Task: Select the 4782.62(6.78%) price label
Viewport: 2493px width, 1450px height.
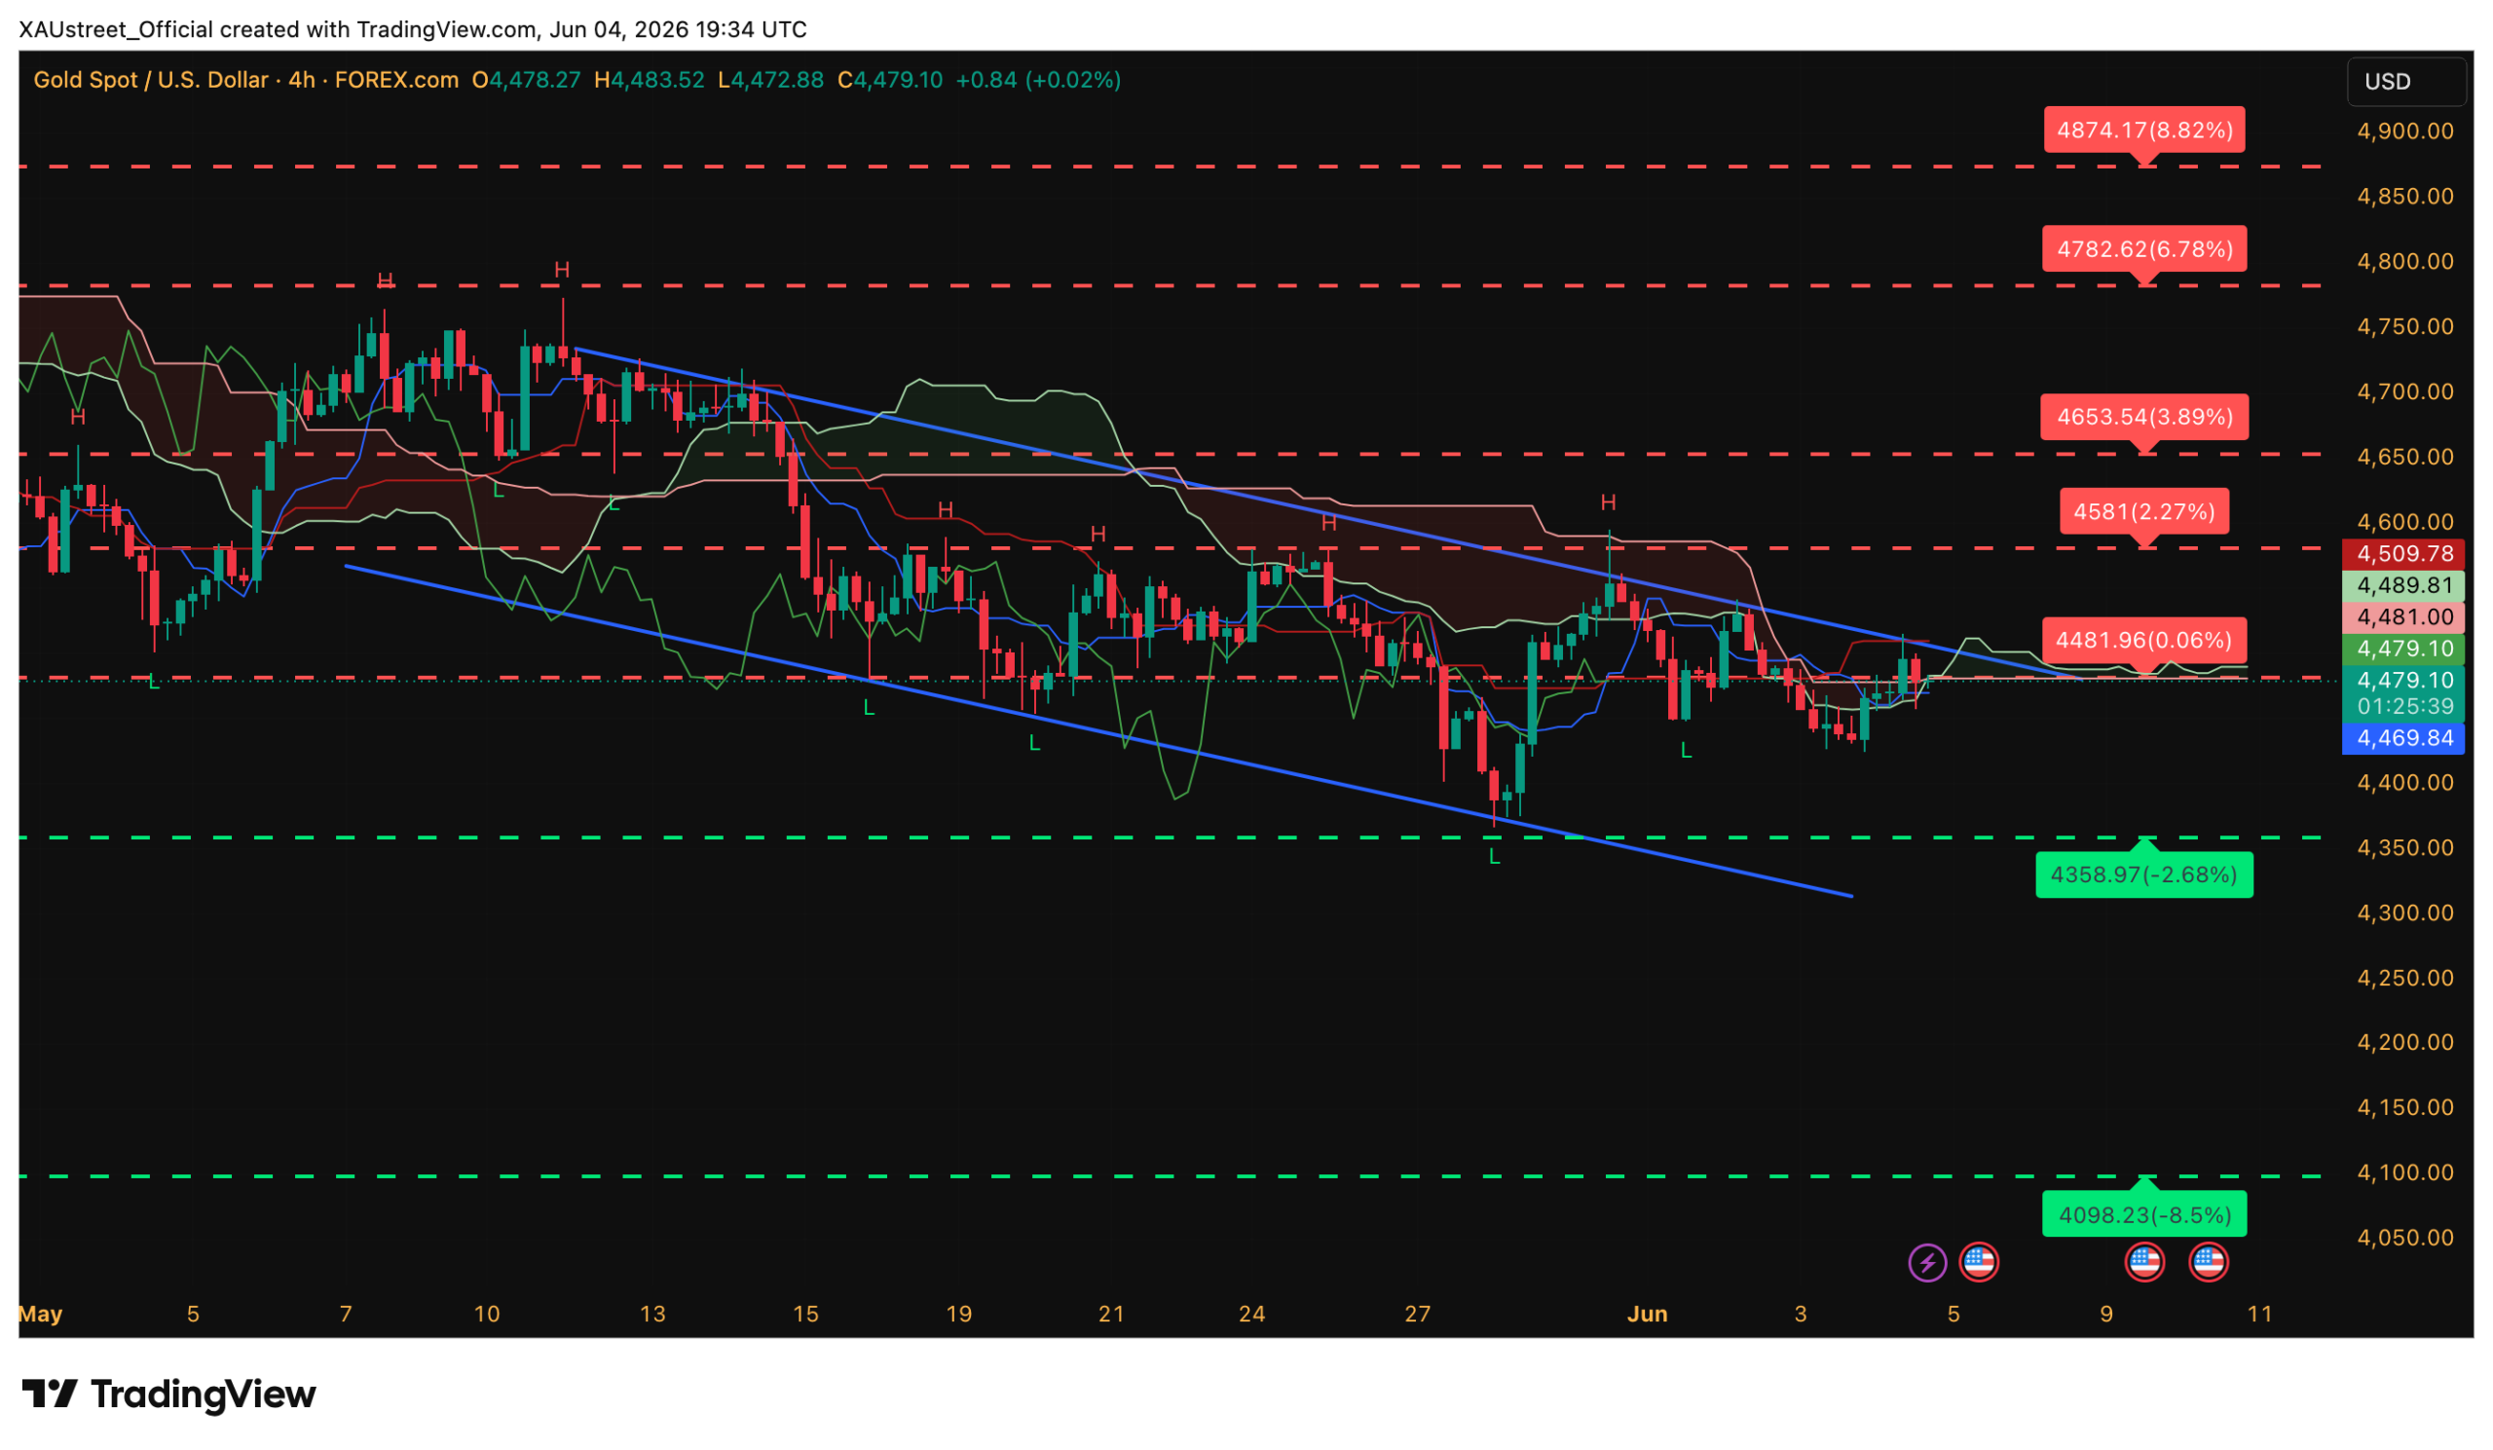Action: 2143,249
